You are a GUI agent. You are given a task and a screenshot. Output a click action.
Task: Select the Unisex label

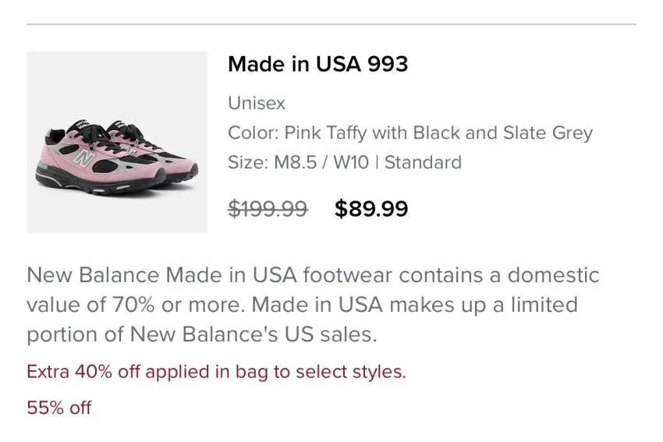pos(257,103)
